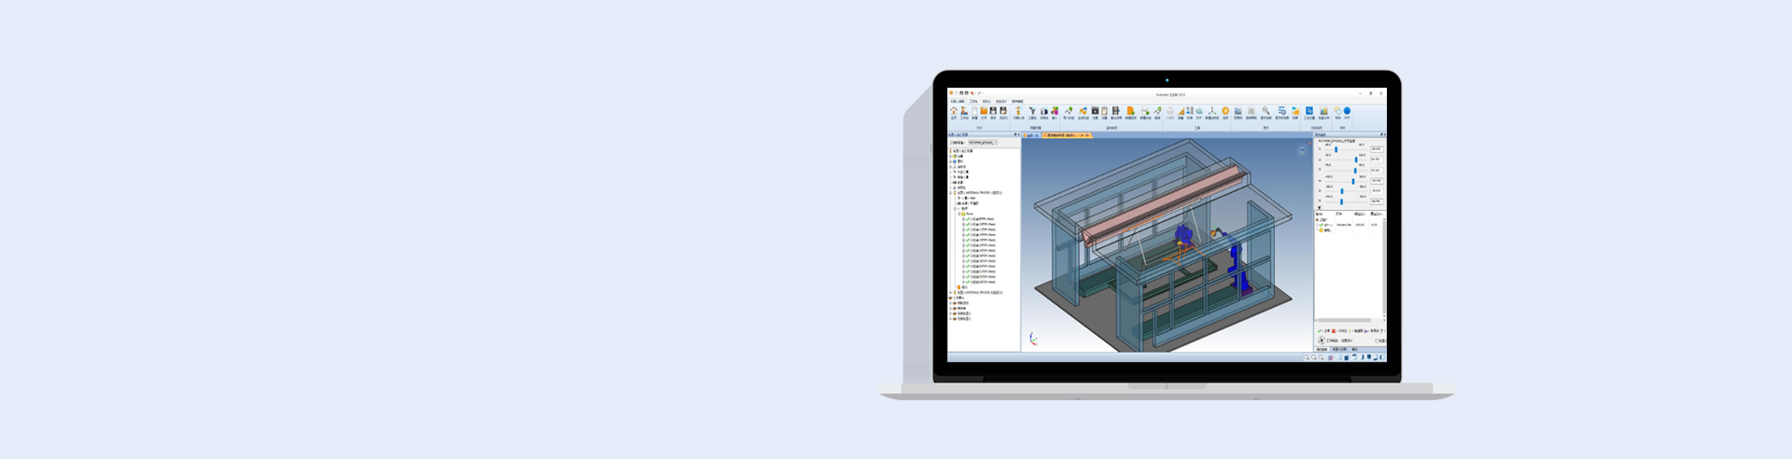Screen dimensions: 1792x459
Task: Click the green checkmark button in right panel
Action: point(1320,330)
